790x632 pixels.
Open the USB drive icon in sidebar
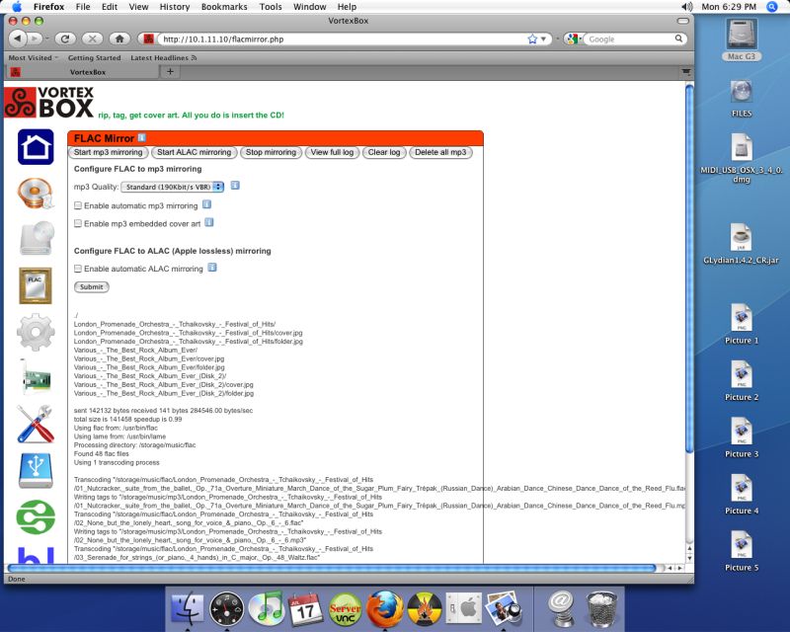tap(36, 471)
